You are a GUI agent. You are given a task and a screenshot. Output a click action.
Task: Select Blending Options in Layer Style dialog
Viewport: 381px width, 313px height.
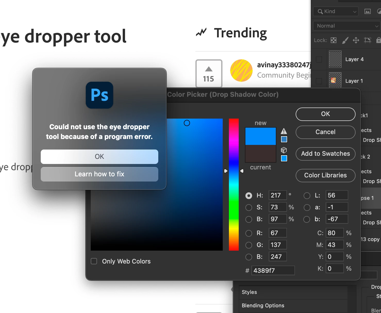coord(293,306)
